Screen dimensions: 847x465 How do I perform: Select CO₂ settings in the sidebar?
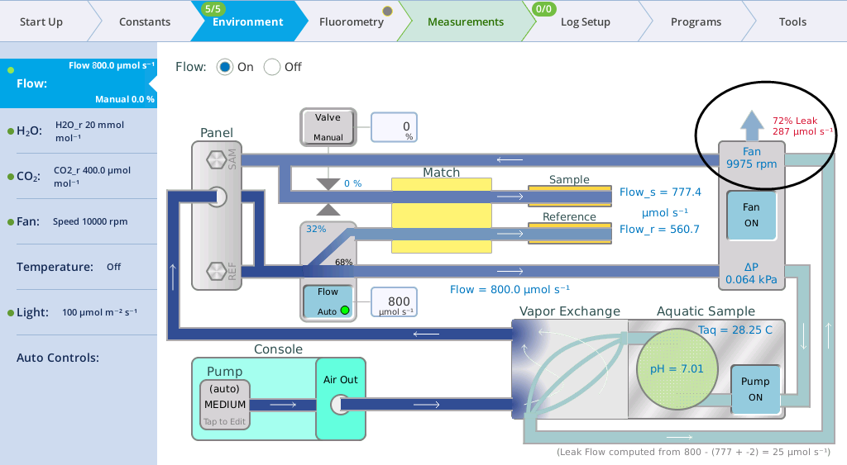click(79, 176)
